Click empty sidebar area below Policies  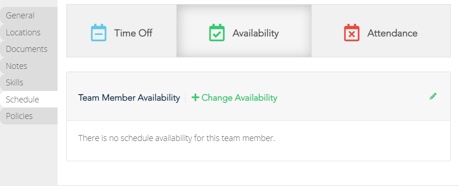pos(29,155)
